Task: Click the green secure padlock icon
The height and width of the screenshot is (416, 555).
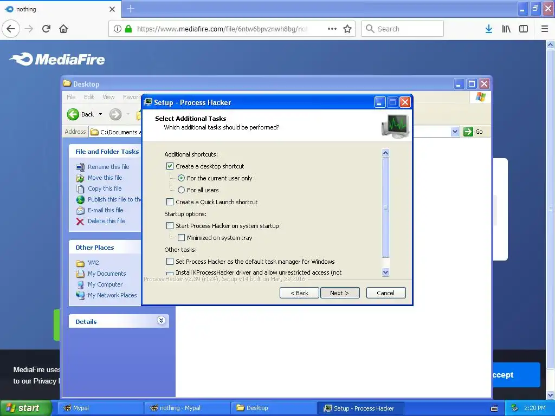Action: 128,29
